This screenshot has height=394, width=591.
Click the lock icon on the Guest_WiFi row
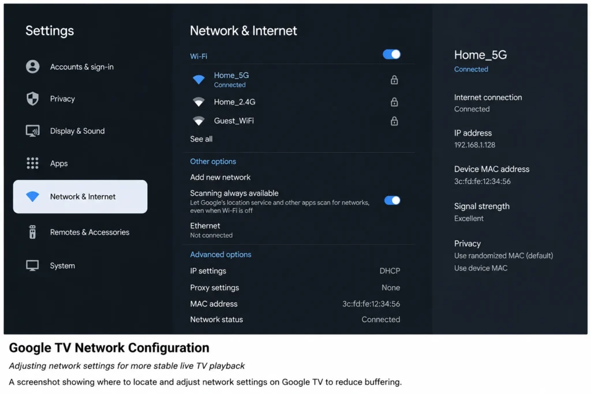pos(394,121)
